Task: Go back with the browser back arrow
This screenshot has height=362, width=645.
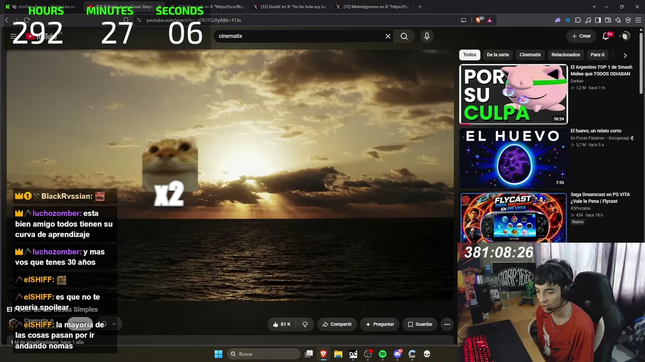Action: click(x=7, y=20)
